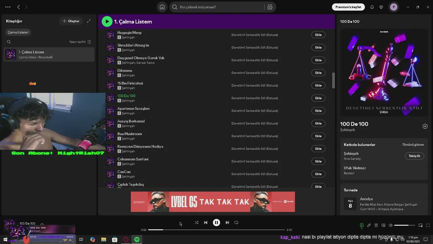The height and width of the screenshot is (244, 433).
Task: Add 100 De 100 with Ekle
Action: [318, 98]
